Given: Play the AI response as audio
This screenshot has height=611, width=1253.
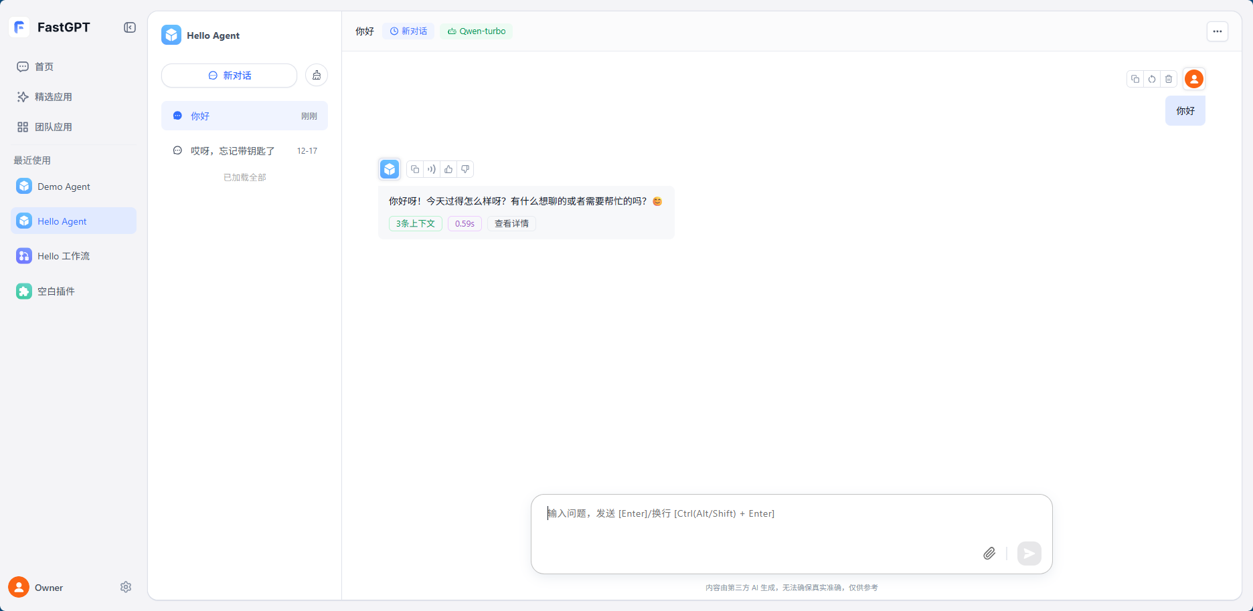Looking at the screenshot, I should point(432,169).
